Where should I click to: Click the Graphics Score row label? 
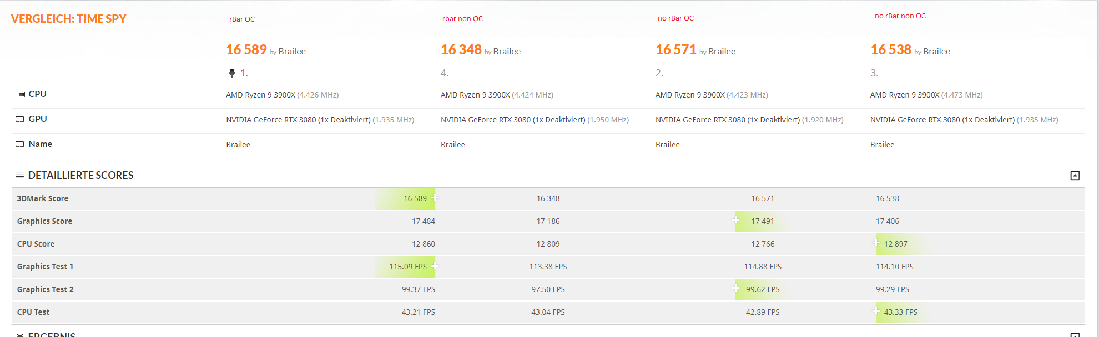(x=44, y=221)
